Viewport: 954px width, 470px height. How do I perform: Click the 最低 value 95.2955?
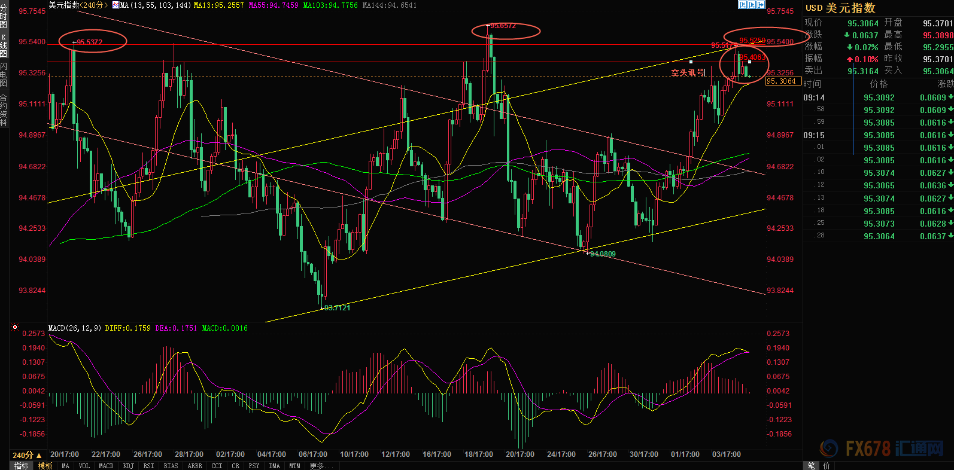pos(938,47)
